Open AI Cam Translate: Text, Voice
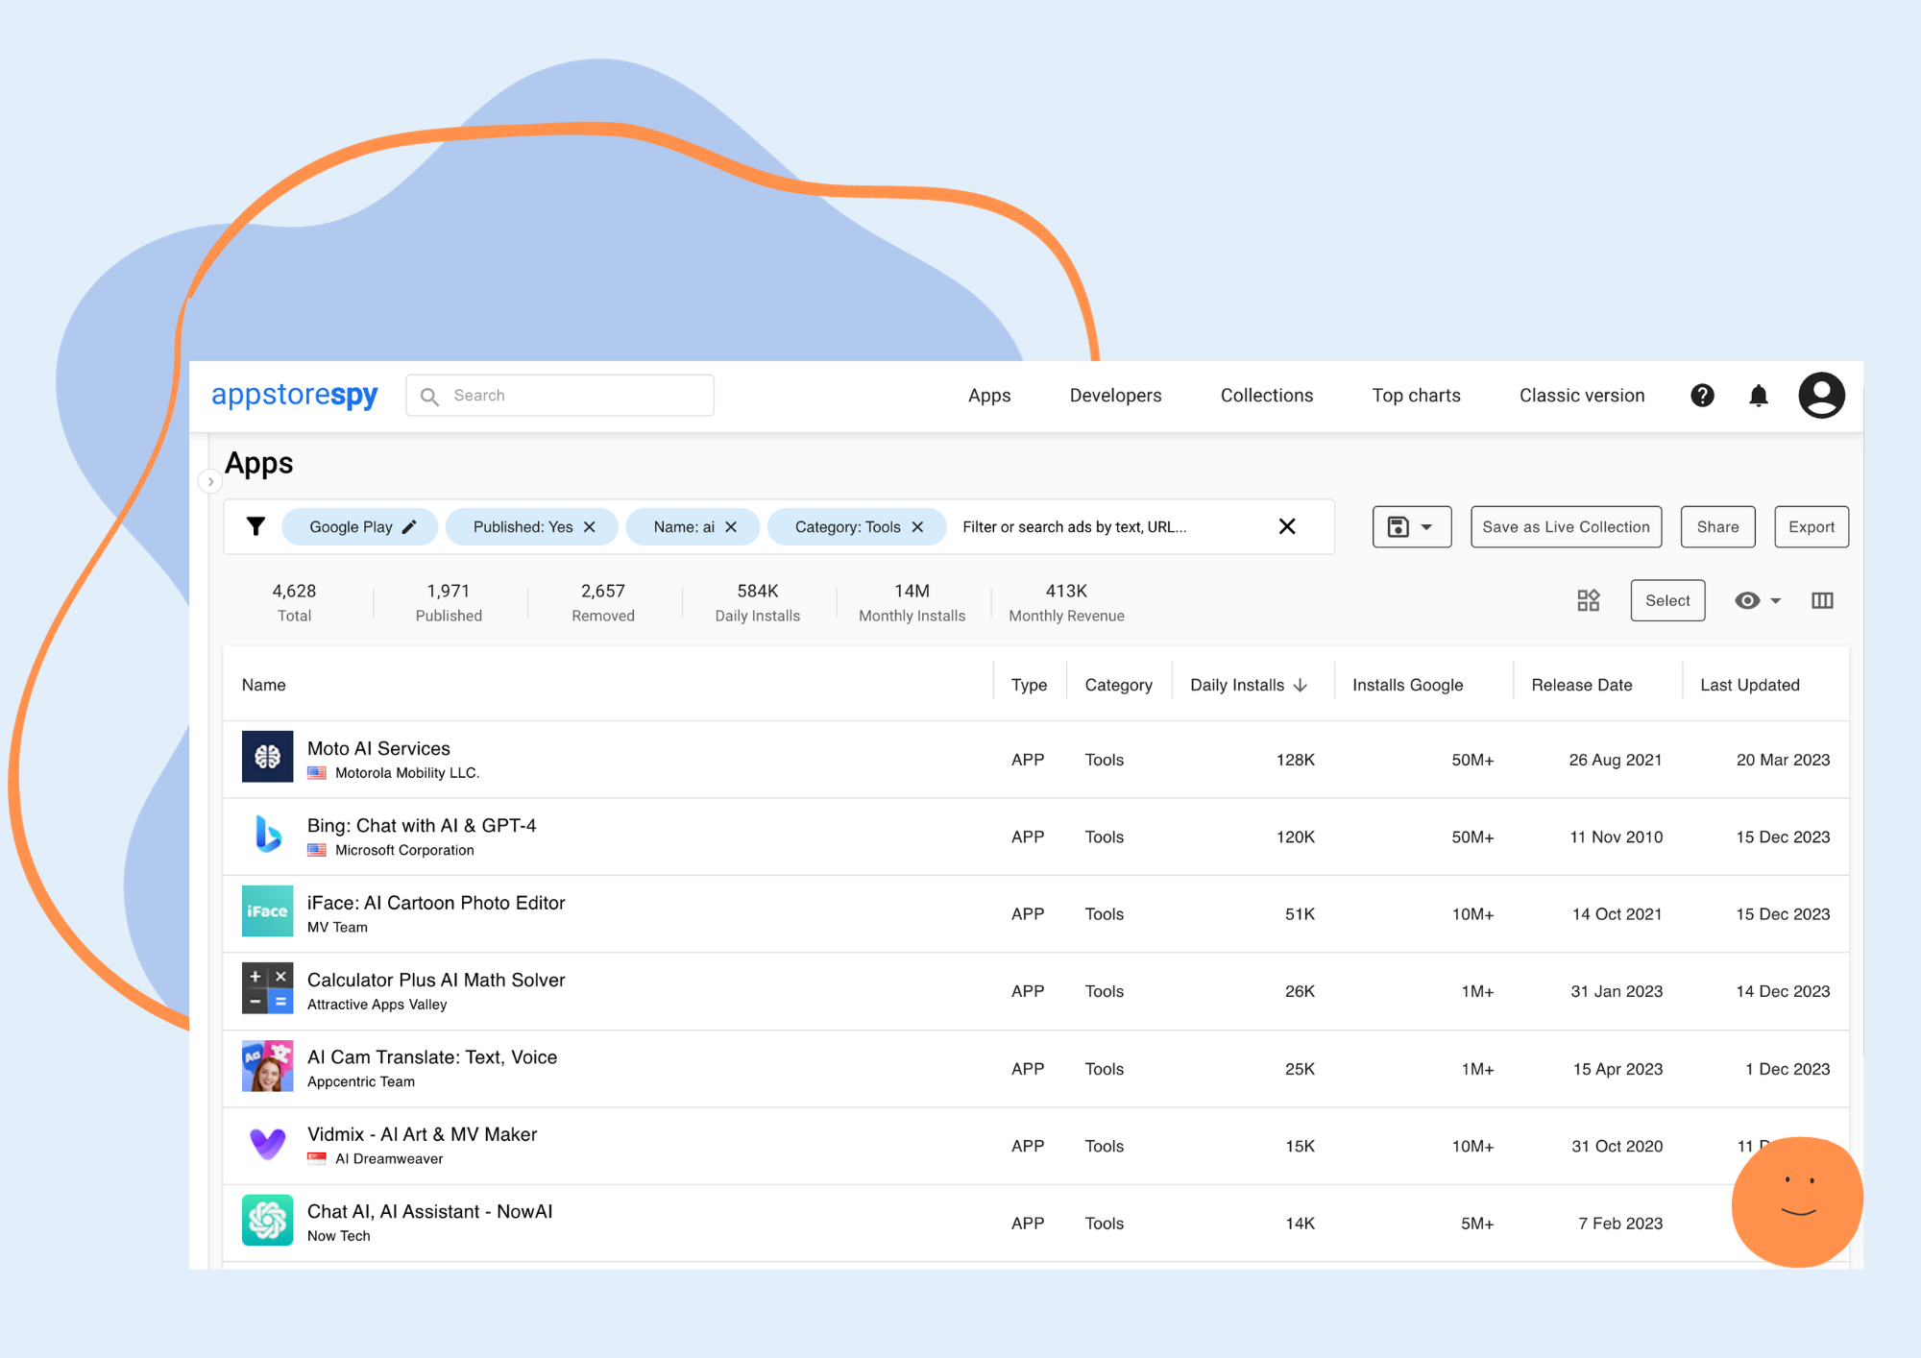 432,1056
